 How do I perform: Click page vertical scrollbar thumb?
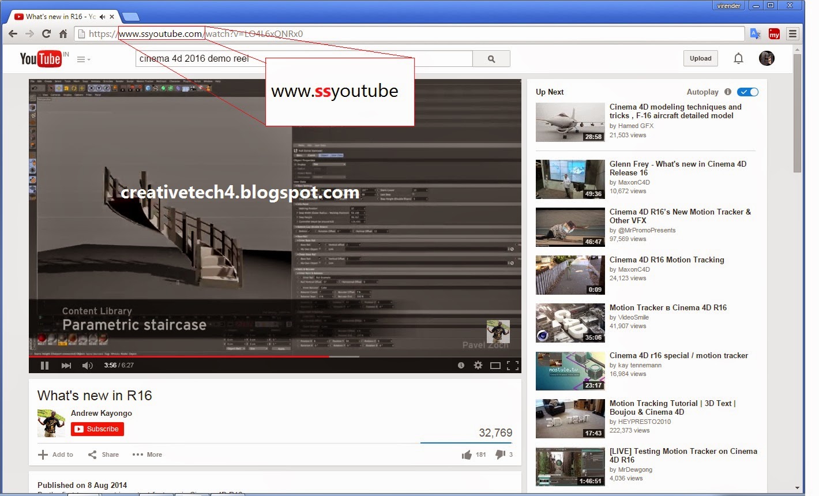tap(798, 114)
